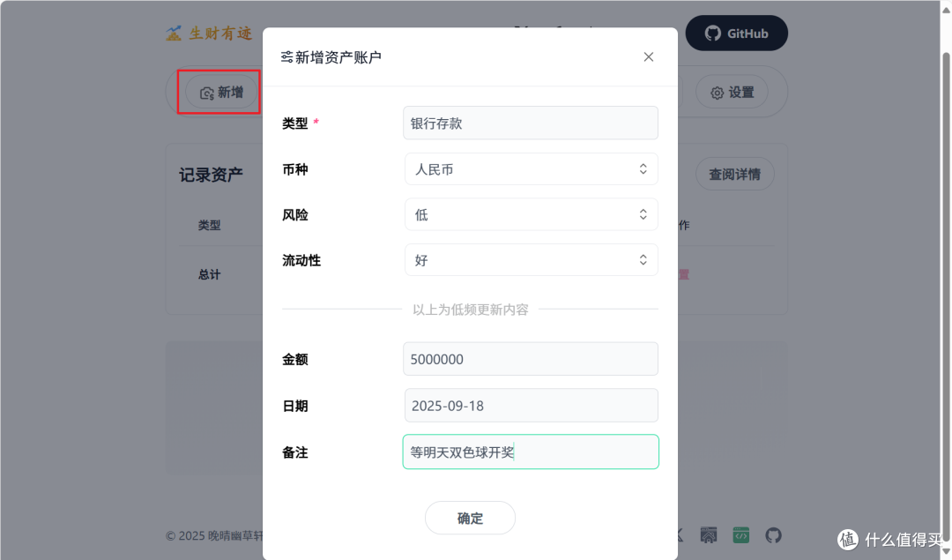Click the 总计 row label
The height and width of the screenshot is (560, 952).
tap(210, 274)
